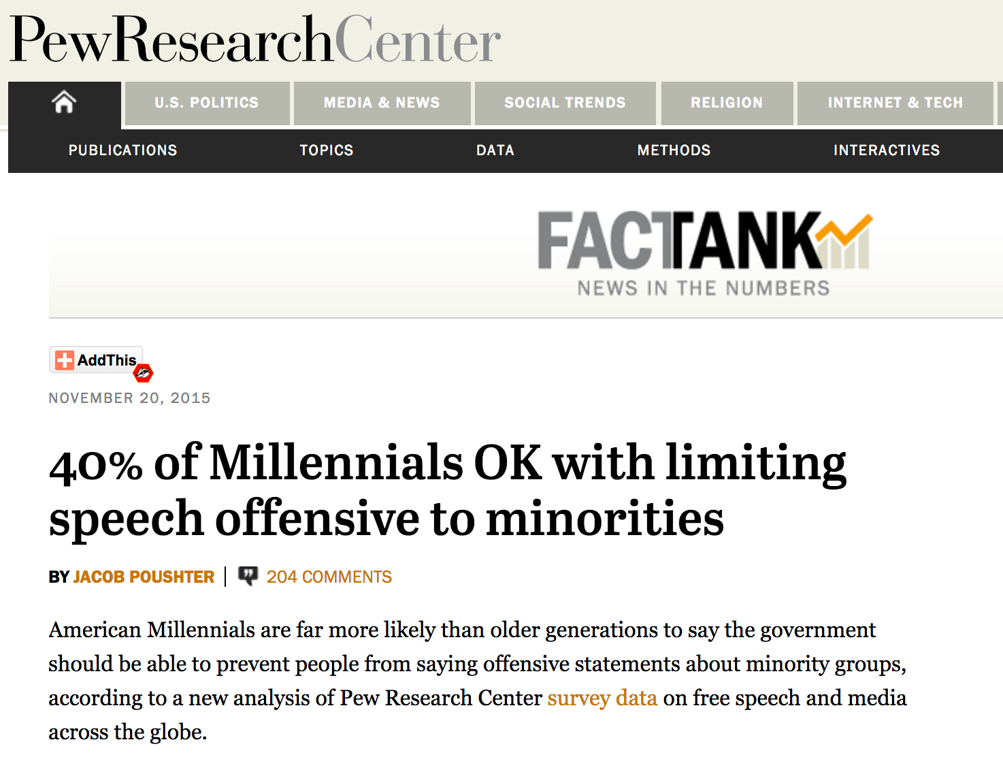Click the Pew Research Center logo
Screen dimensions: 1003x772
(255, 39)
